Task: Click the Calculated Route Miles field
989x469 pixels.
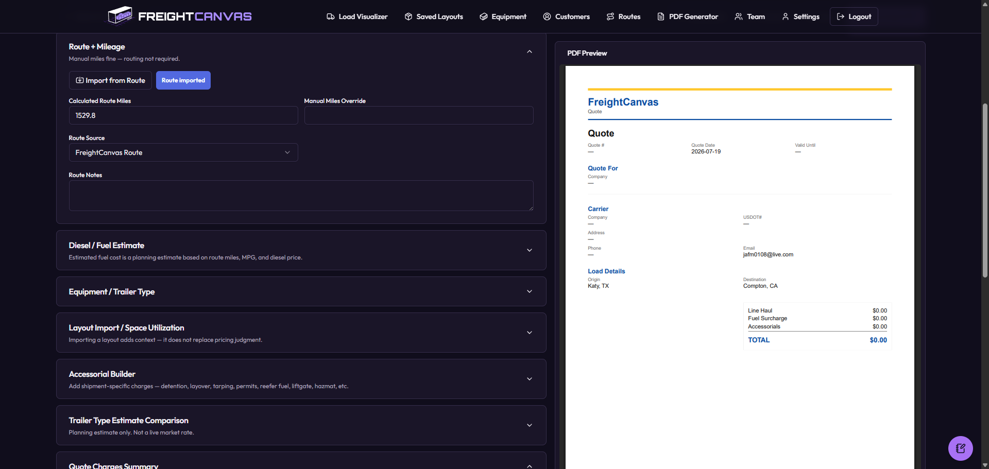Action: click(183, 115)
